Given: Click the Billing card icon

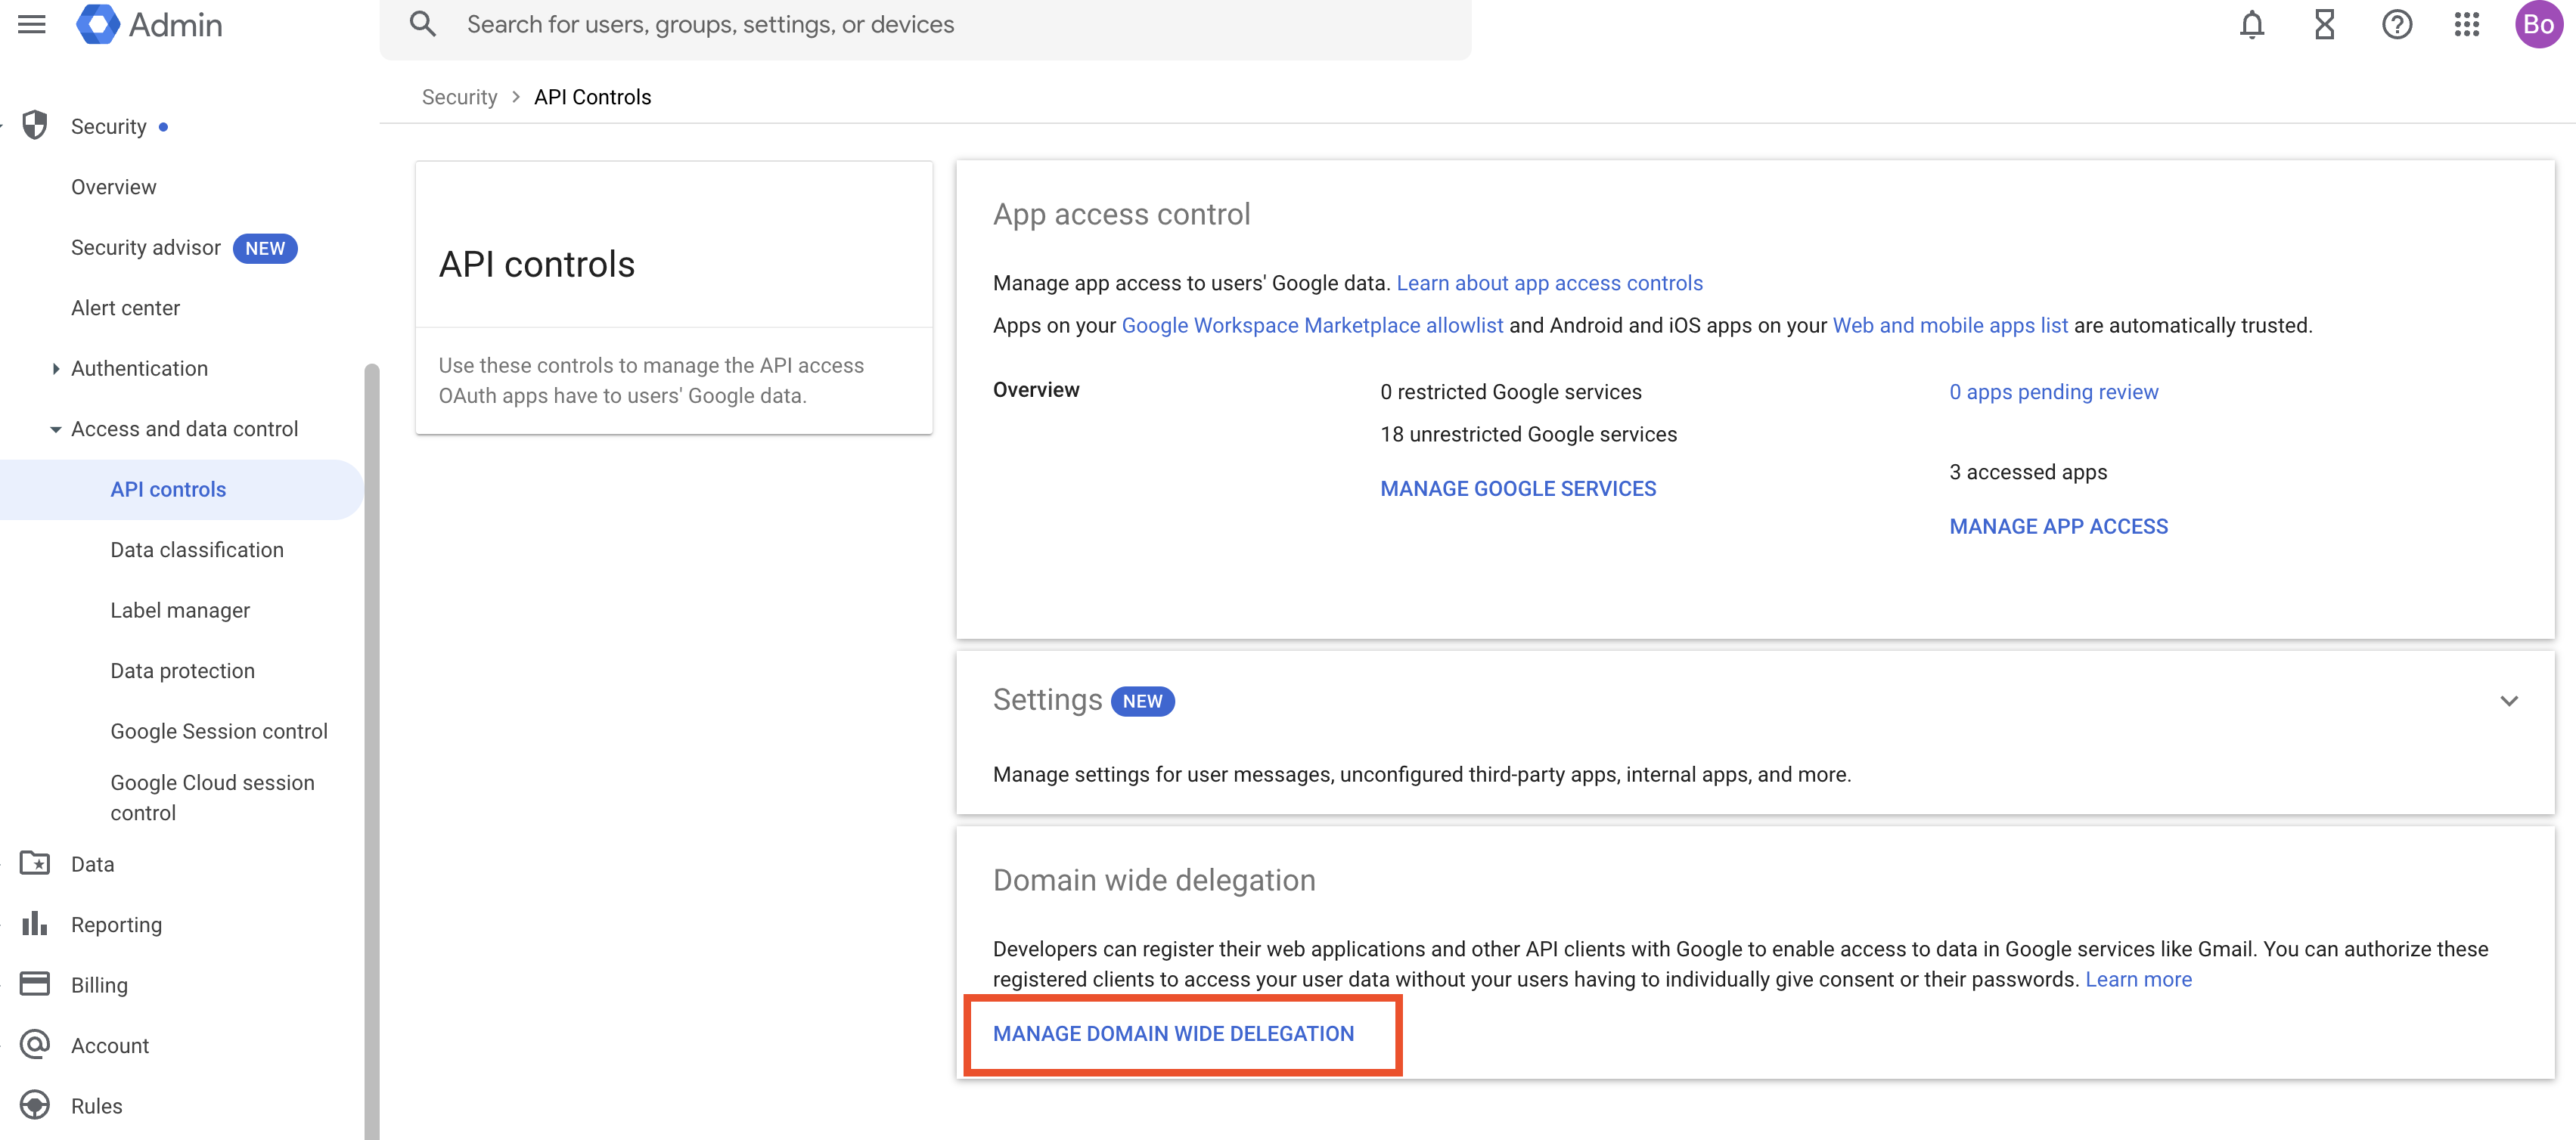Looking at the screenshot, I should pos(35,984).
